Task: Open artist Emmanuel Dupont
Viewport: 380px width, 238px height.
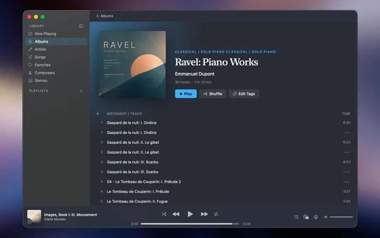Action: click(x=195, y=74)
